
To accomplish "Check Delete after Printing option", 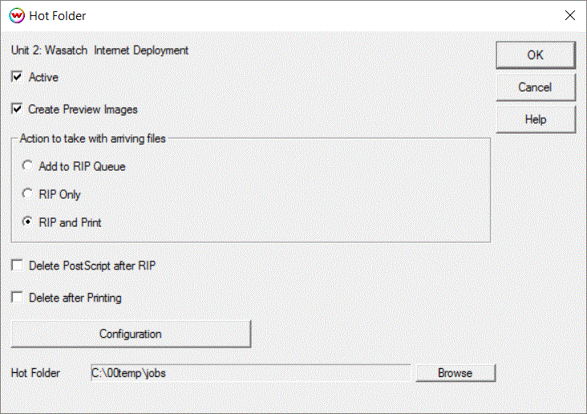I will tap(17, 298).
